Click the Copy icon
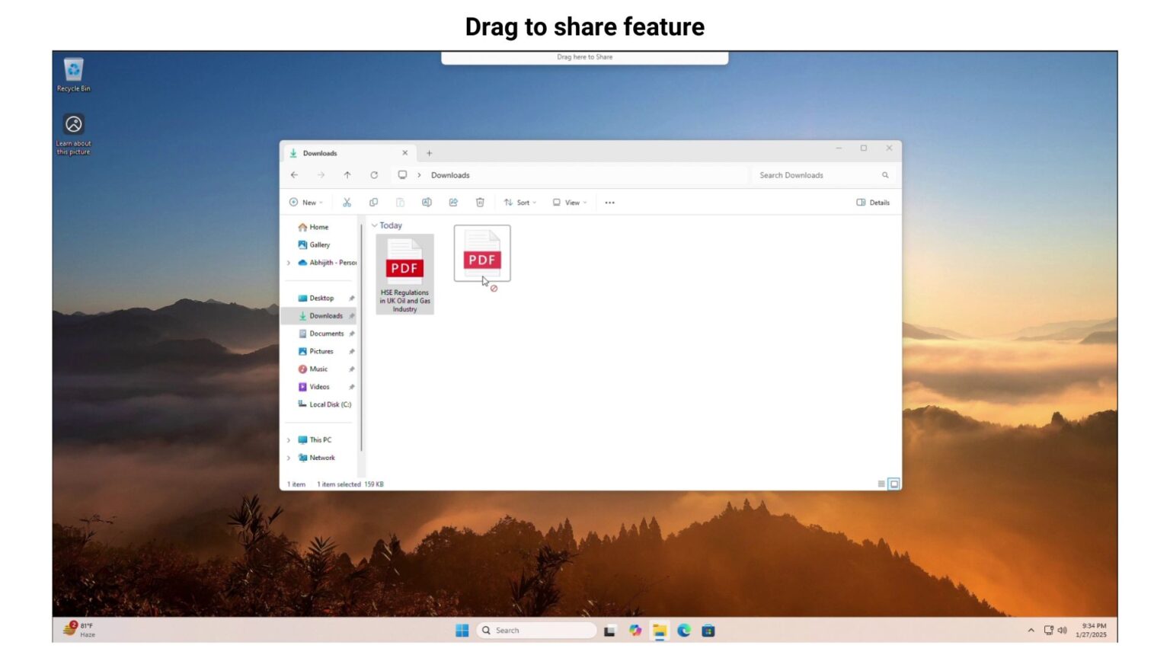 click(373, 202)
